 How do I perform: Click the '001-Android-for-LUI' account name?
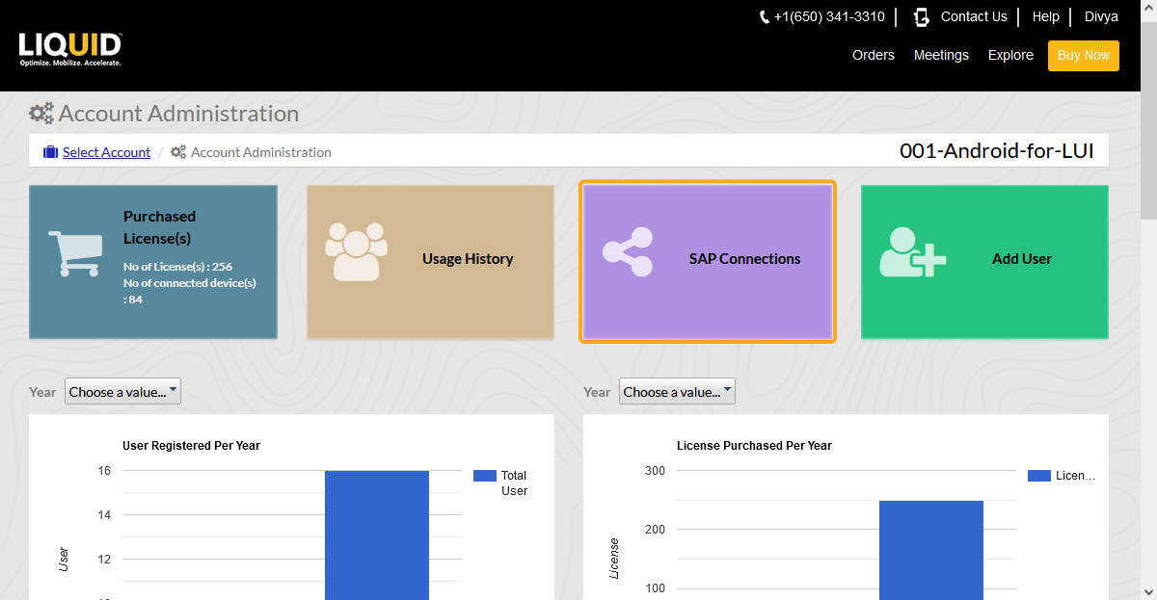[x=997, y=151]
